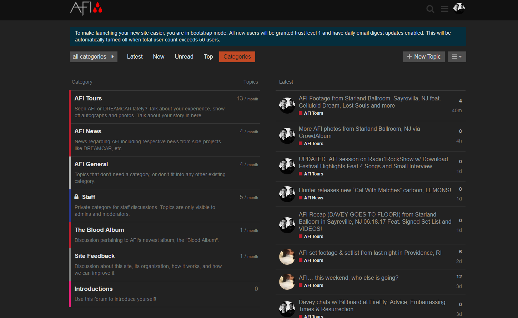Click the bootstrap mode notice banner
The width and height of the screenshot is (518, 318).
(268, 36)
